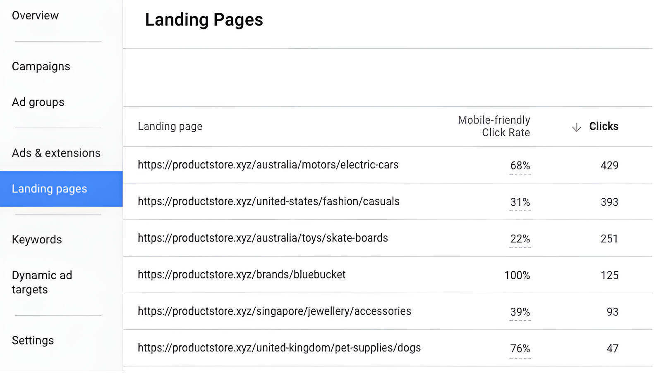The height and width of the screenshot is (373, 654).
Task: Sort by the Landing page column header
Action: pyautogui.click(x=170, y=126)
